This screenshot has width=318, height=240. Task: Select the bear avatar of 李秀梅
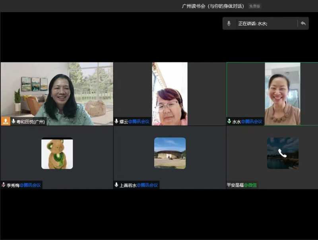(x=57, y=153)
